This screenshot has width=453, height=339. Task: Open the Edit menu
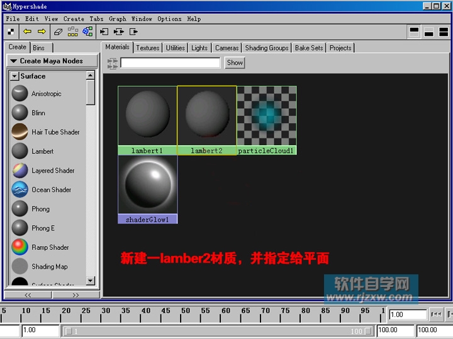(32, 19)
